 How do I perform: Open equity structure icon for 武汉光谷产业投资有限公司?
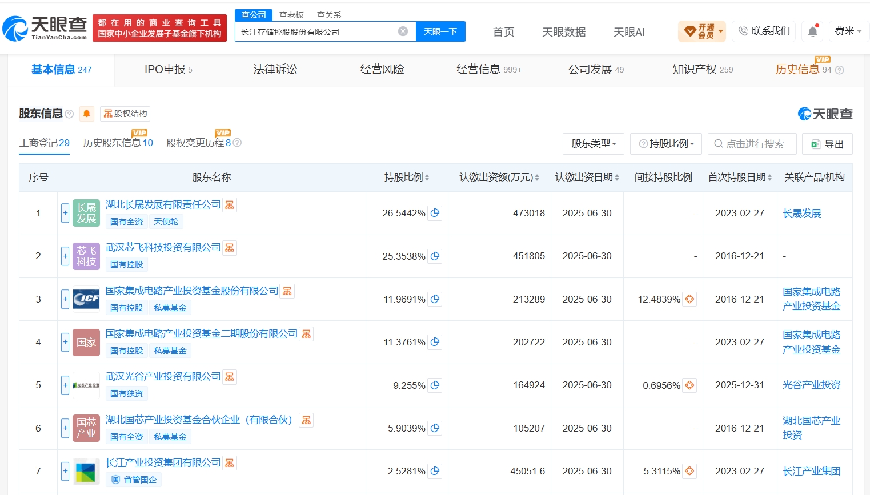coord(230,377)
